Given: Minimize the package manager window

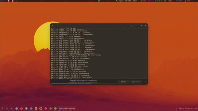Looking at the screenshot, I should tap(137, 26).
